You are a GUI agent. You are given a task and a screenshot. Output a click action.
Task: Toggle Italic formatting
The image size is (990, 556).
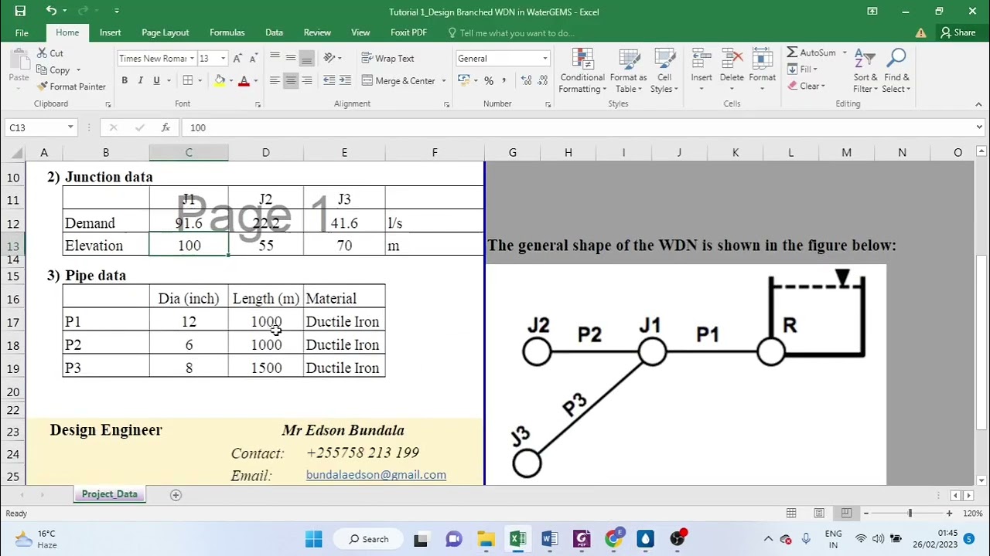point(140,80)
